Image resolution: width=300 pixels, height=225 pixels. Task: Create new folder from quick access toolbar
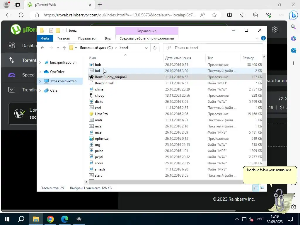tap(58, 30)
